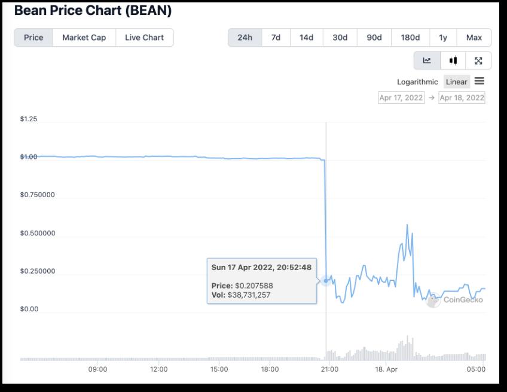Open the Price tab

pos(33,37)
